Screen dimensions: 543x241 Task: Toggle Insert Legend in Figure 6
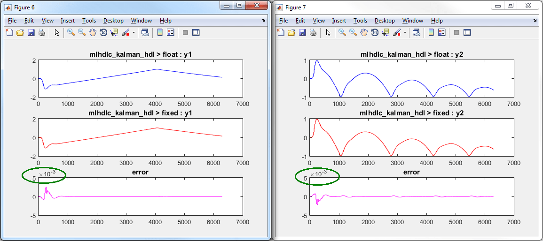pyautogui.click(x=170, y=32)
